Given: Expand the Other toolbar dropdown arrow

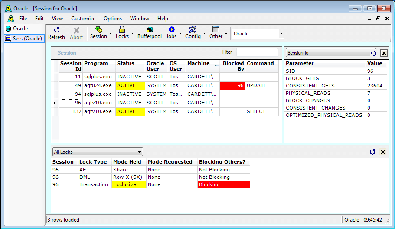Looking at the screenshot, I should 226,33.
